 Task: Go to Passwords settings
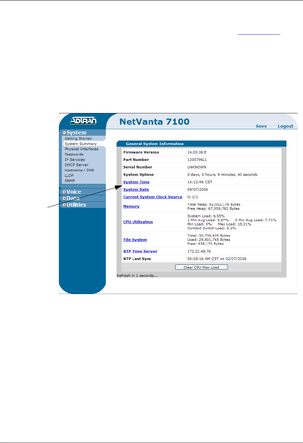(74, 154)
